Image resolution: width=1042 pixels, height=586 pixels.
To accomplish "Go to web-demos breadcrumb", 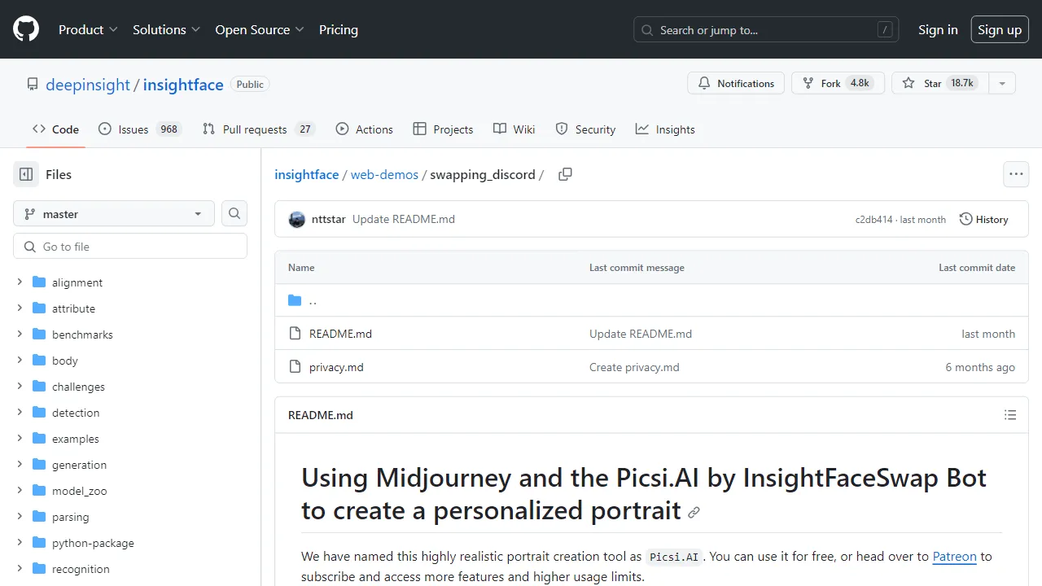I will pyautogui.click(x=384, y=174).
